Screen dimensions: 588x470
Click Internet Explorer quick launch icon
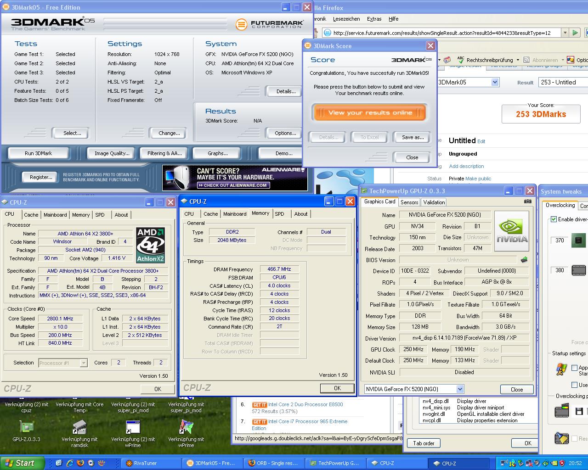[x=69, y=463]
